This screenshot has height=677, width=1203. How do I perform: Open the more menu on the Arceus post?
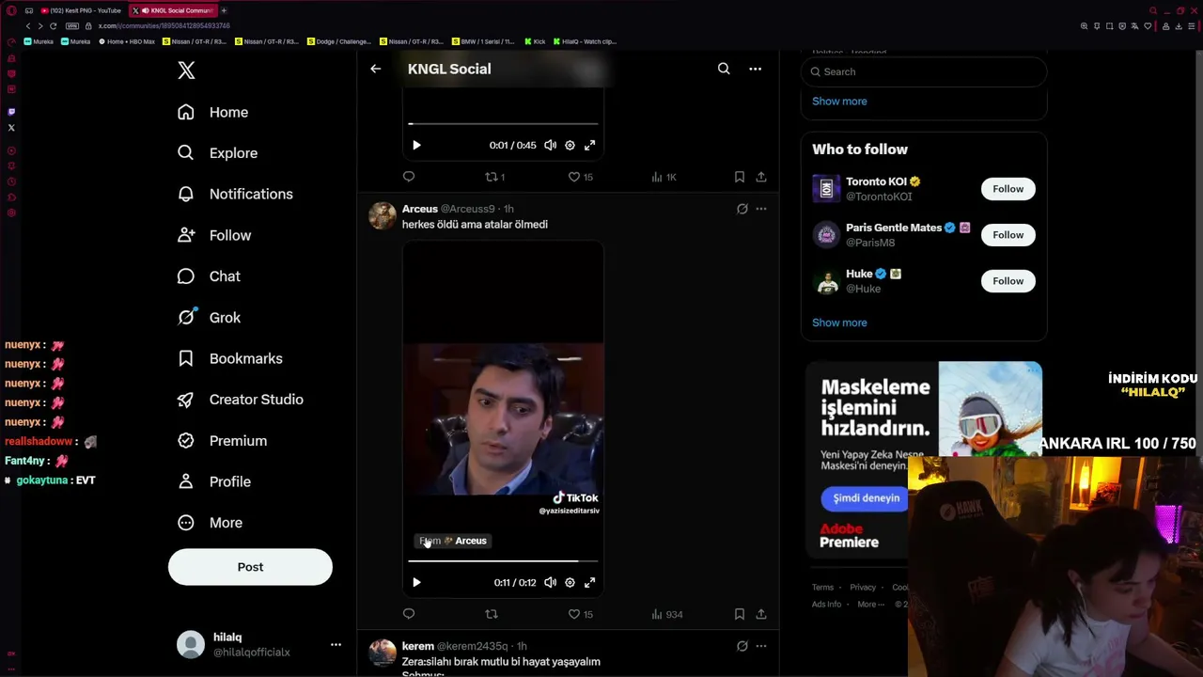[x=761, y=209]
